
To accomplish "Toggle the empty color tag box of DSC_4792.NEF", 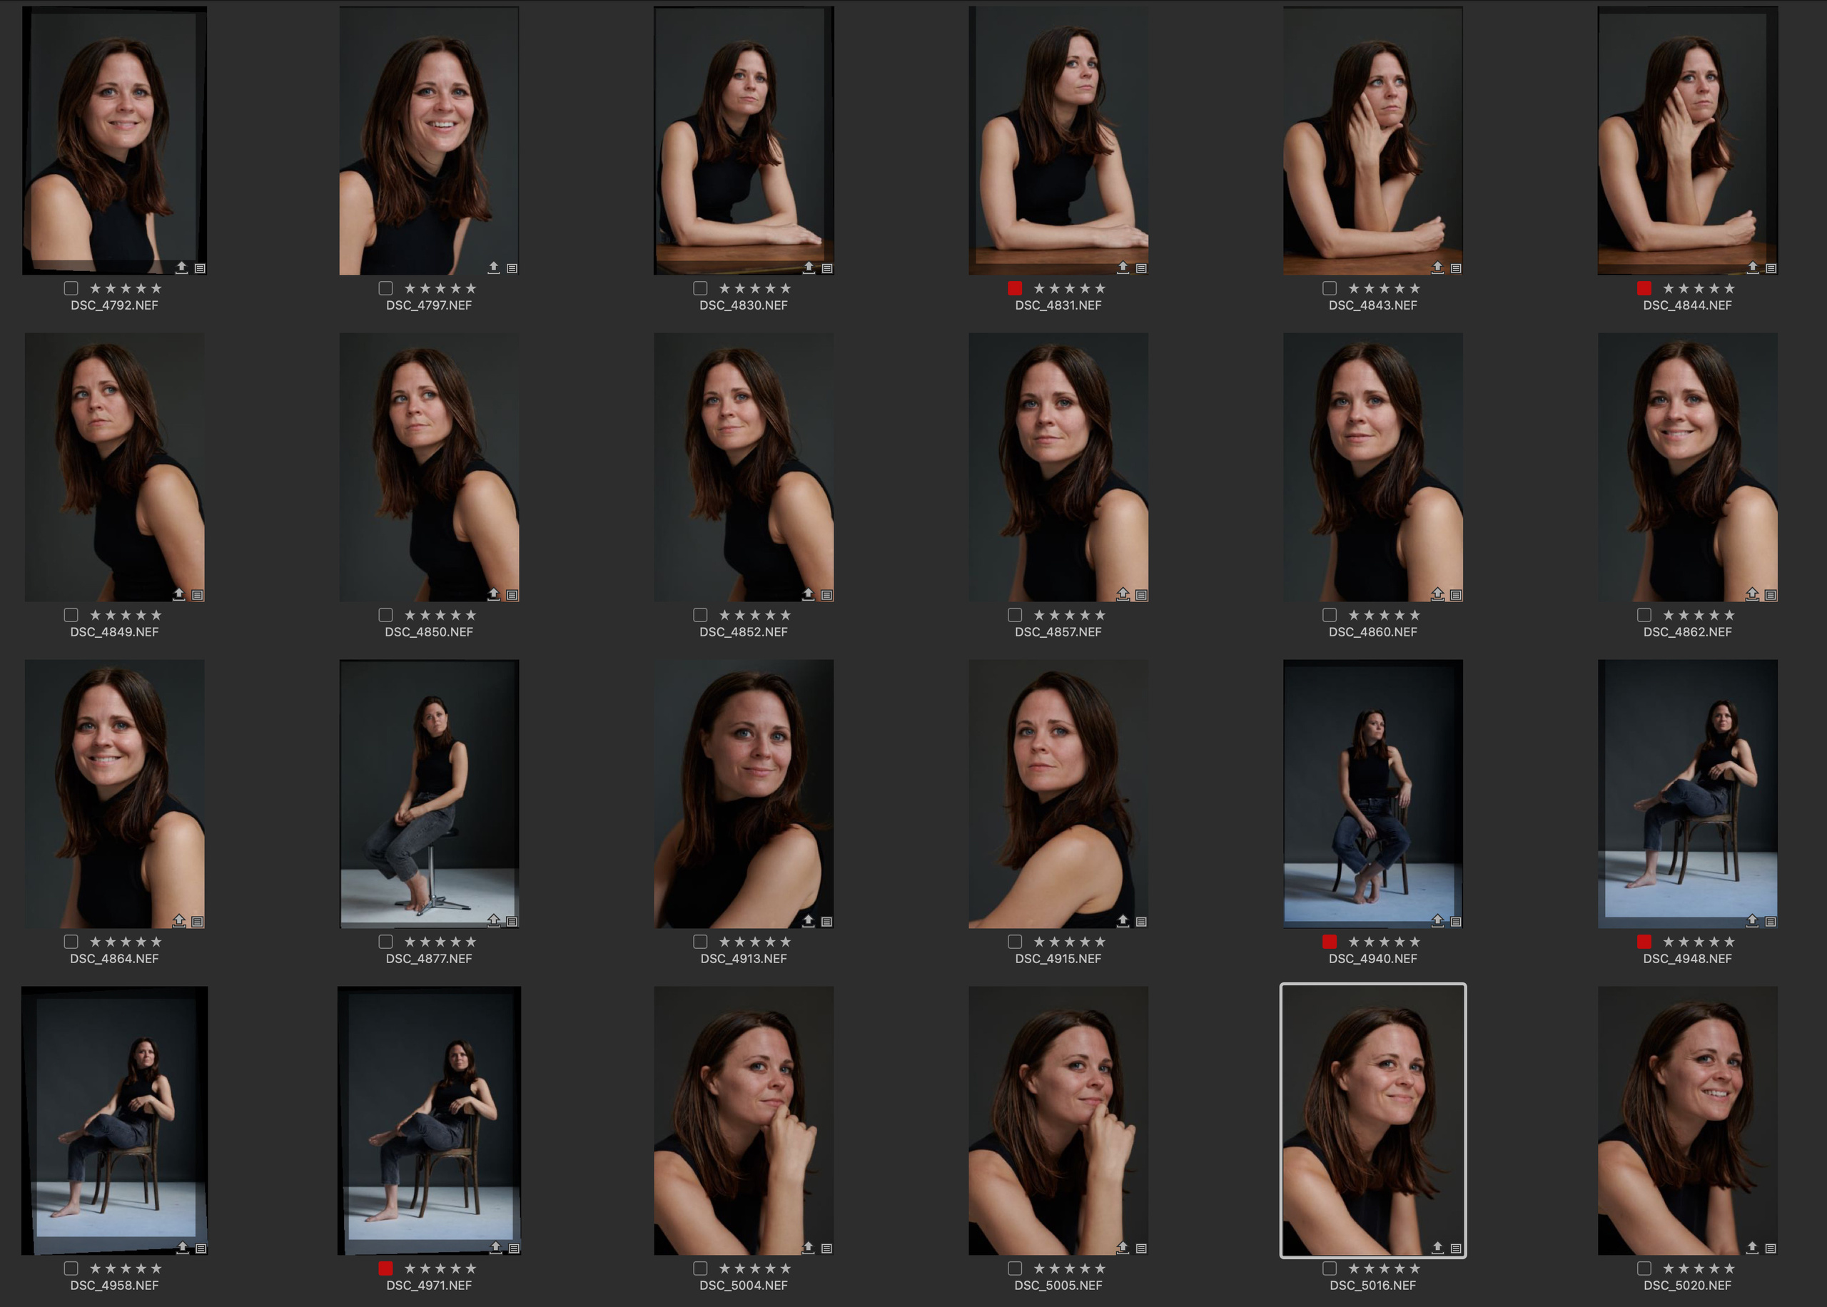I will click(71, 288).
